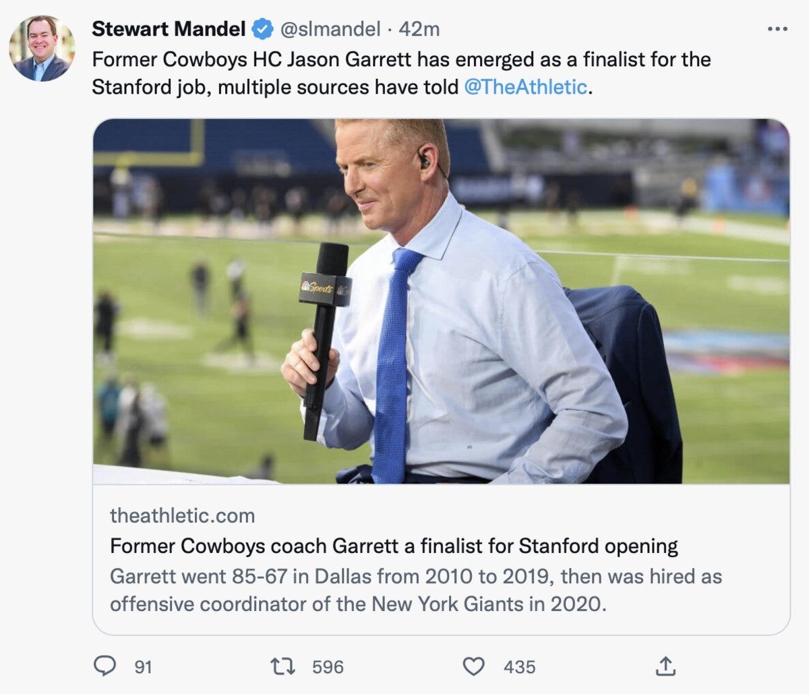Click the Stewart Mandel display name
Viewport: 809px width, 694px height.
[169, 29]
